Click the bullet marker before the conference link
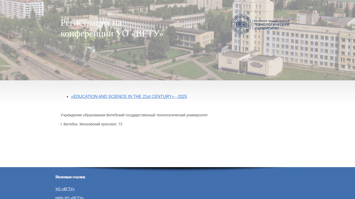Viewport: 355px width, 199px height. pos(68,97)
